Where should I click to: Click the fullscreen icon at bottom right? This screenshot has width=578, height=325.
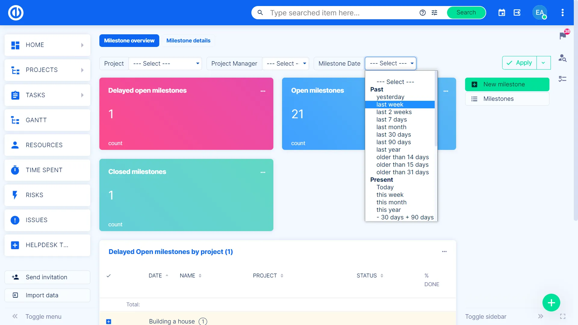click(563, 316)
